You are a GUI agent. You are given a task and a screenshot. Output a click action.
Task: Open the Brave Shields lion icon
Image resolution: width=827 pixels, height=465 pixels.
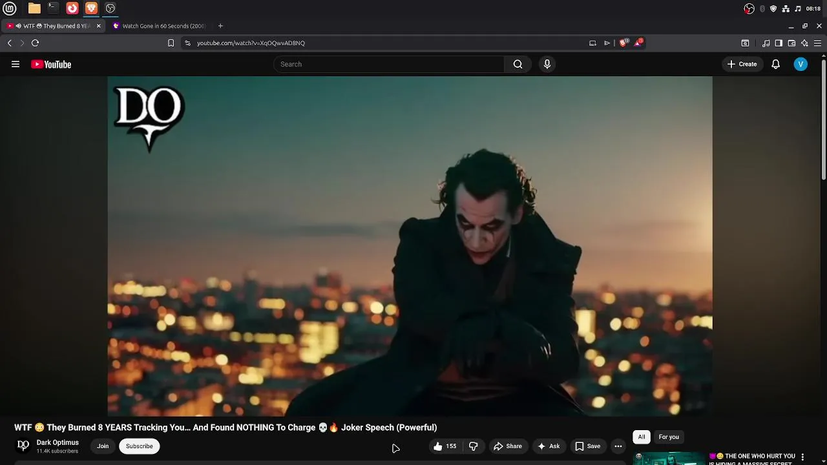tap(623, 43)
